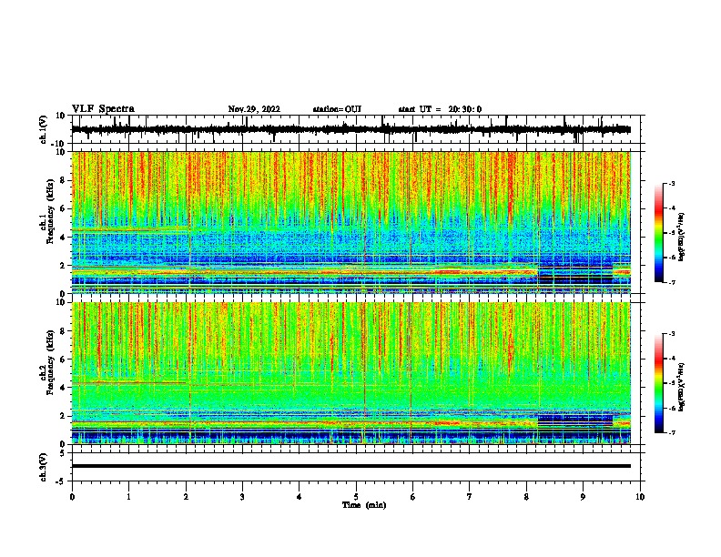This screenshot has height=557, width=721.
Task: Click the ch.1 color scale log(PSD) unit label
Action: tap(681, 238)
